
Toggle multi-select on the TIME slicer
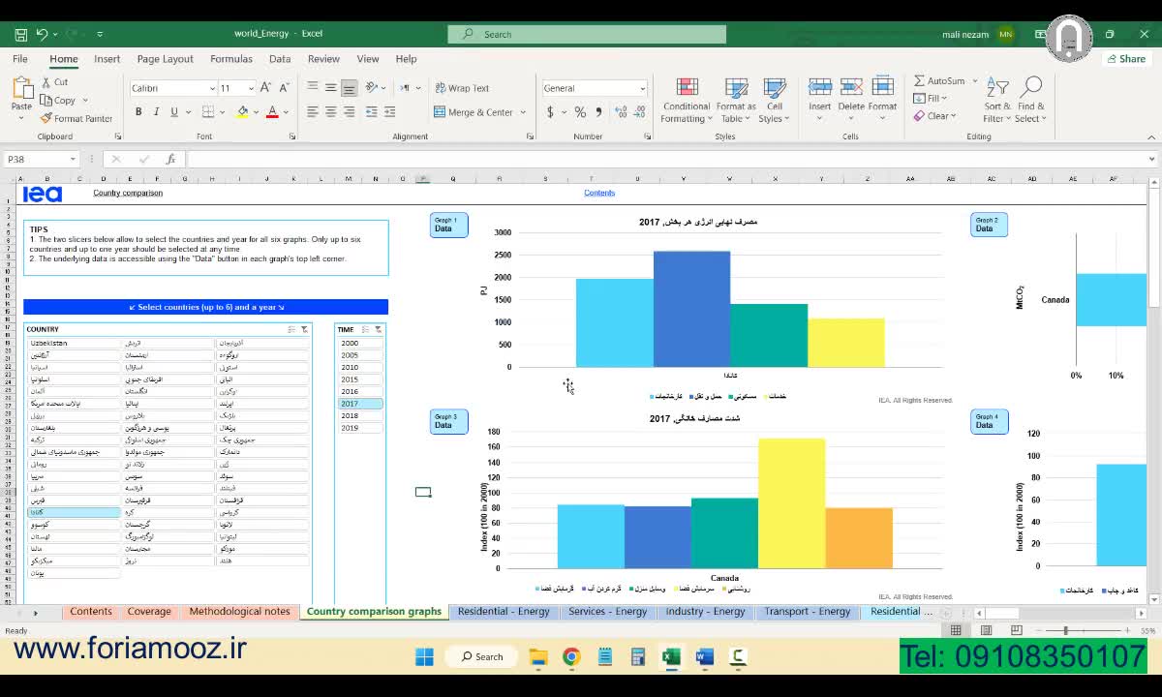[x=365, y=329]
